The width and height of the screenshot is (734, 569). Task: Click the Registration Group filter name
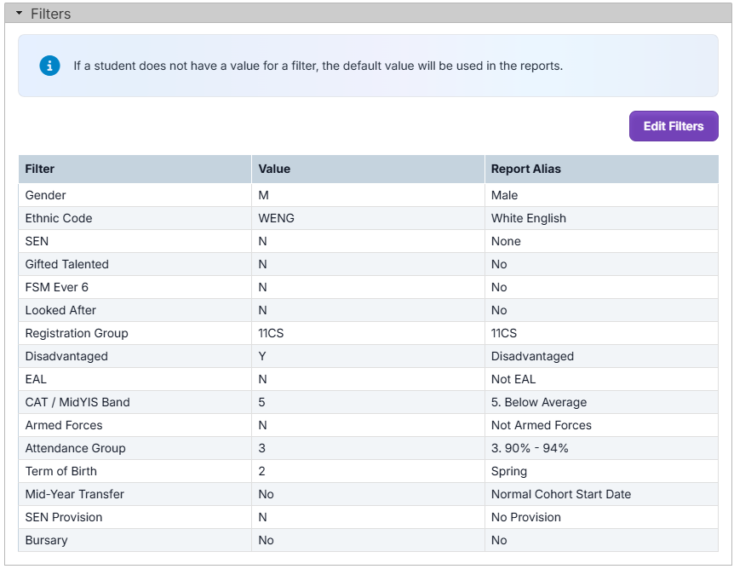coord(77,333)
